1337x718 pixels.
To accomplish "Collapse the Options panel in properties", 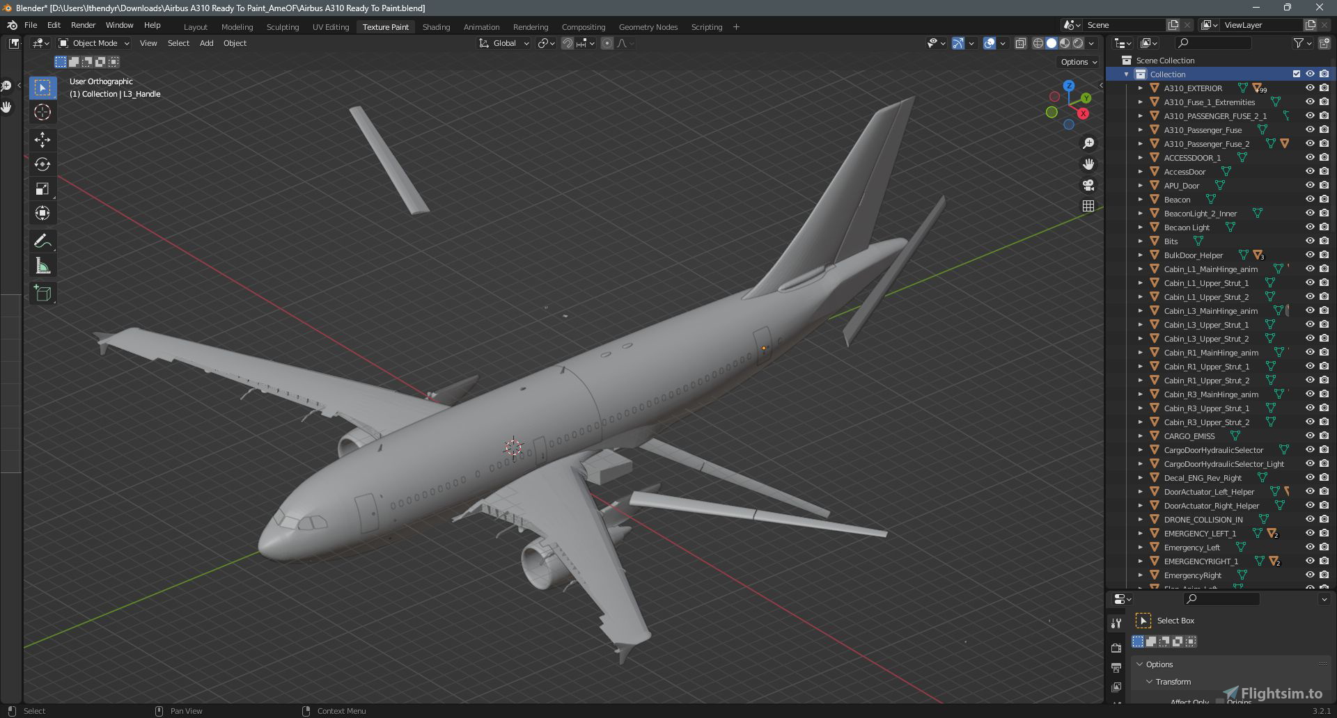I will click(1140, 664).
